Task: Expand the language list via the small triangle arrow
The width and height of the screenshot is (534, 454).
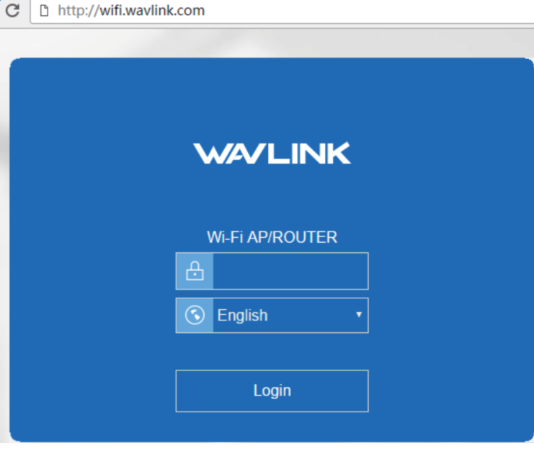Action: point(359,315)
